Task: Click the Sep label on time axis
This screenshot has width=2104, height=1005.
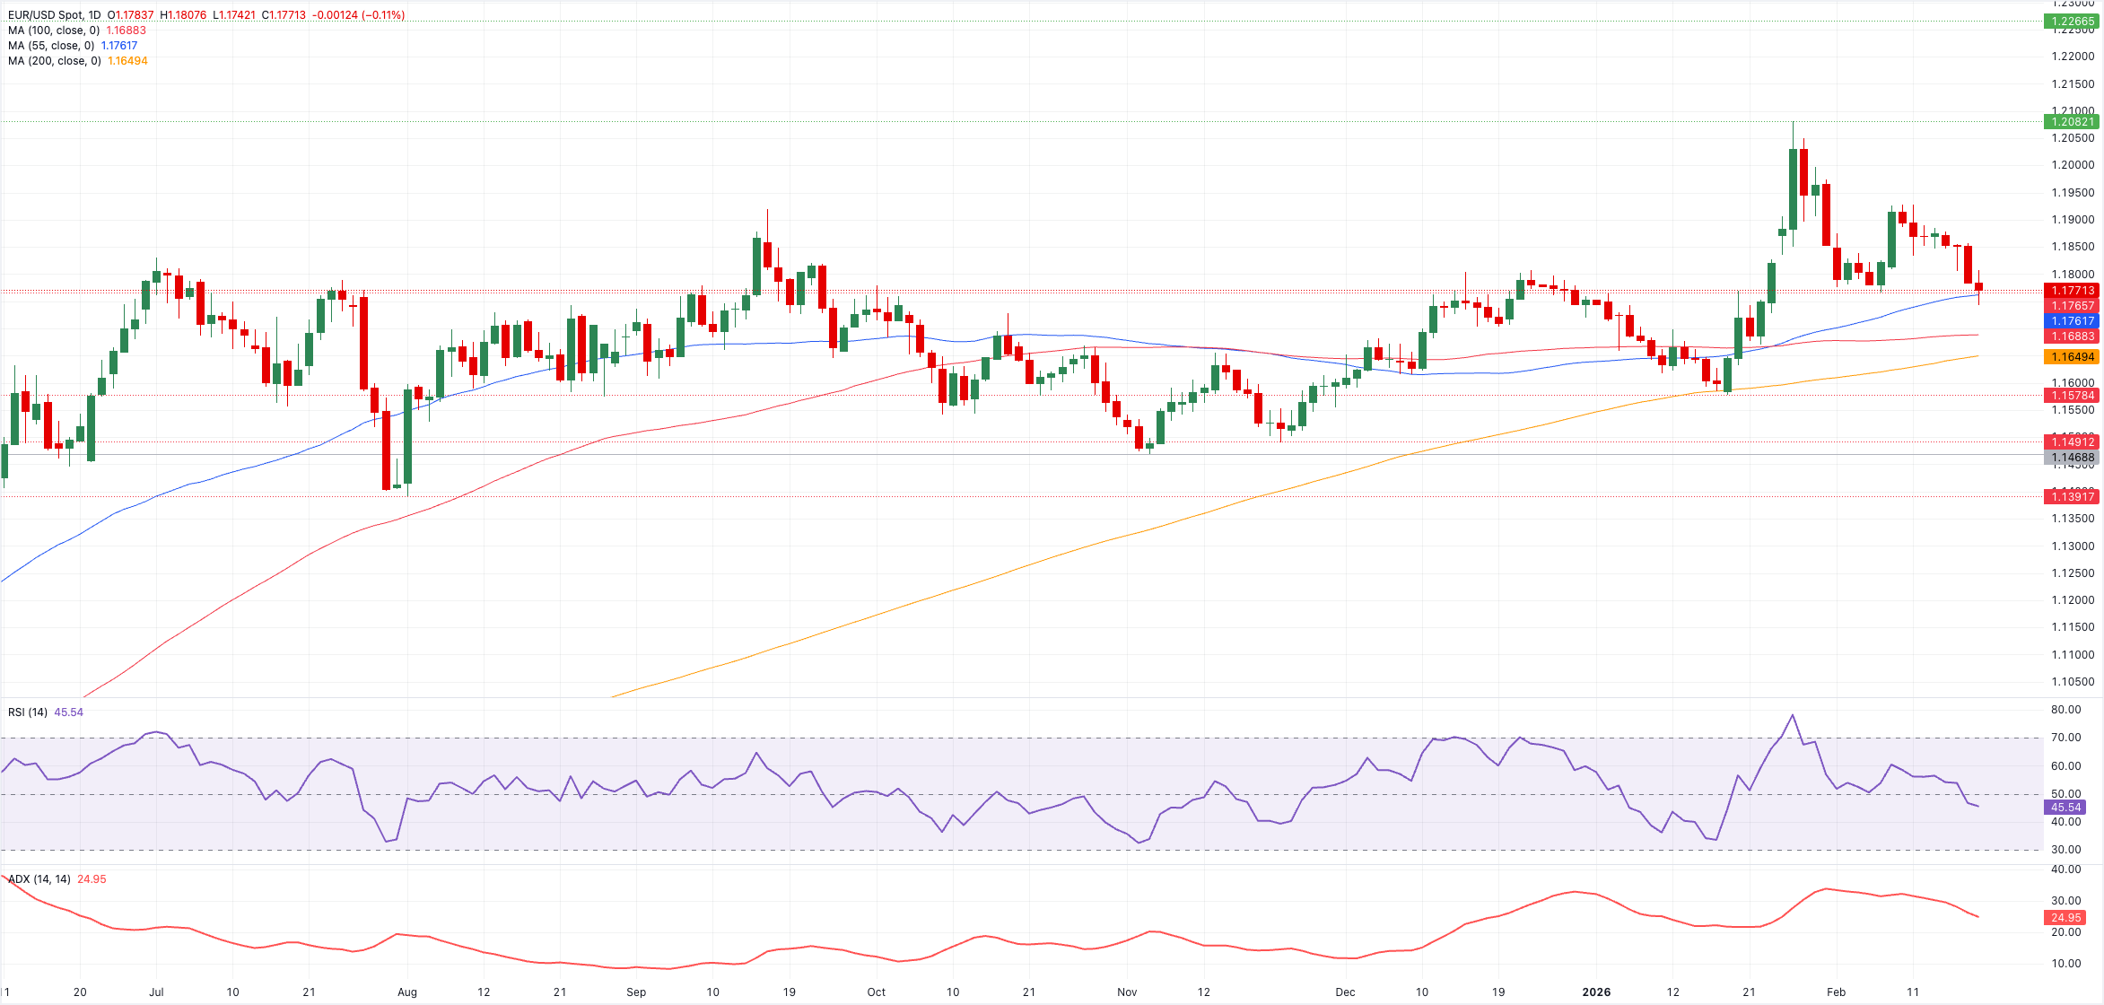Action: click(636, 992)
